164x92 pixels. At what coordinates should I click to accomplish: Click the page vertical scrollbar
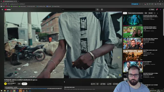tap(163, 22)
